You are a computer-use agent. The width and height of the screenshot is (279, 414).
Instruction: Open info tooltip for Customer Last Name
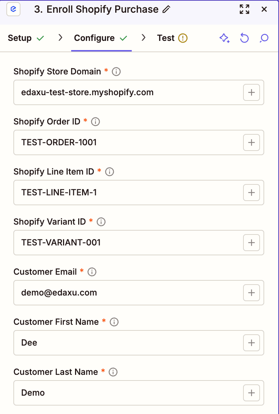coord(113,372)
